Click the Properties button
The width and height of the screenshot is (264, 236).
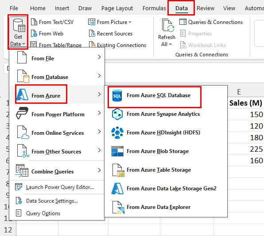point(196,34)
